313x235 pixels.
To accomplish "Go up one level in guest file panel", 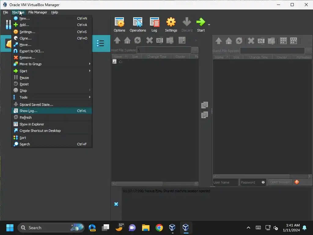I will point(219,41).
